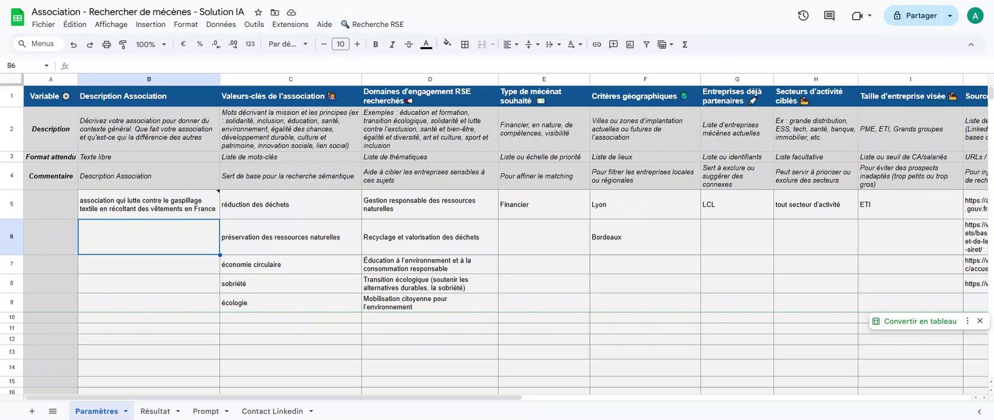
Task: Insert a chart via toolbar icon
Action: click(x=630, y=44)
